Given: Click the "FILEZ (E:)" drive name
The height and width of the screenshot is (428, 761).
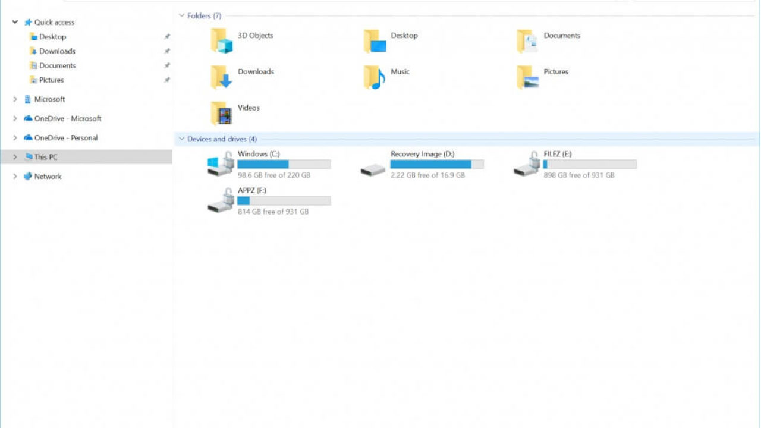Looking at the screenshot, I should click(x=558, y=154).
